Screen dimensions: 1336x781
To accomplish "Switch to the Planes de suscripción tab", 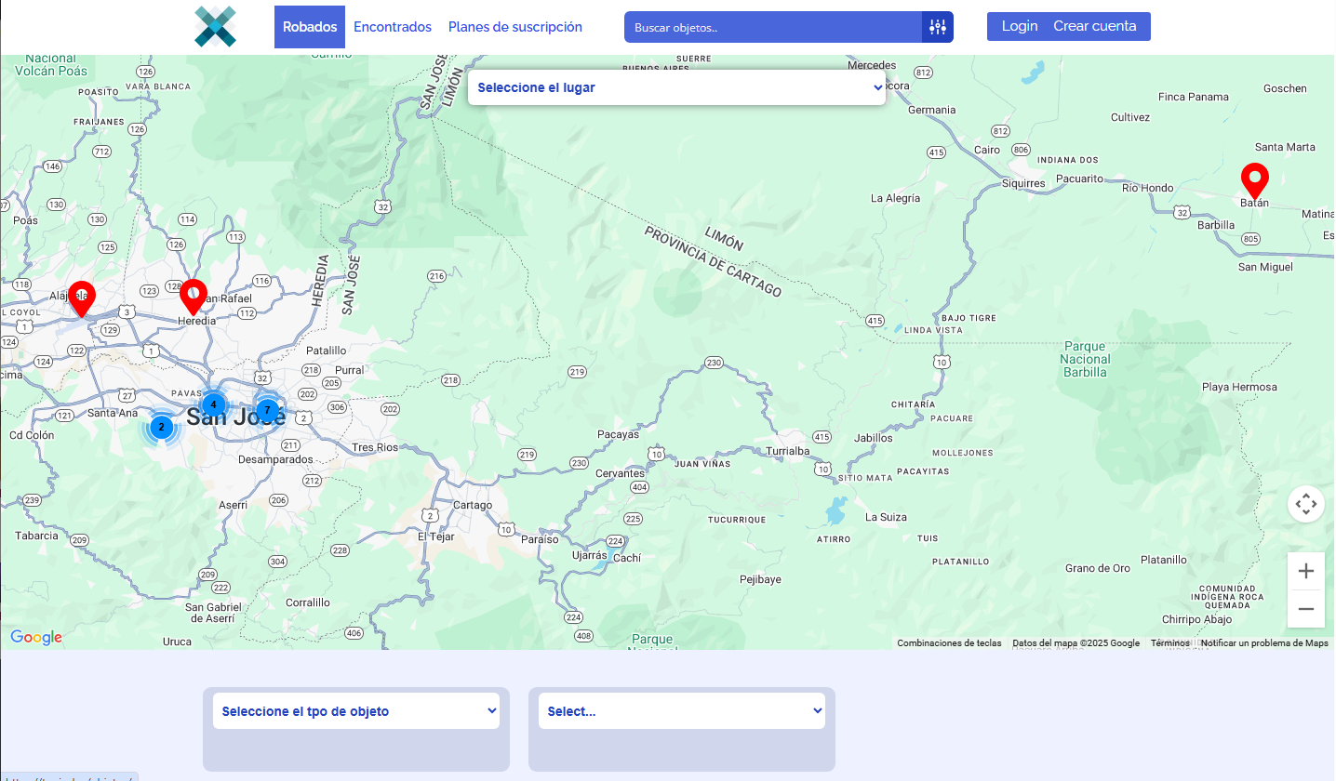I will [x=514, y=26].
